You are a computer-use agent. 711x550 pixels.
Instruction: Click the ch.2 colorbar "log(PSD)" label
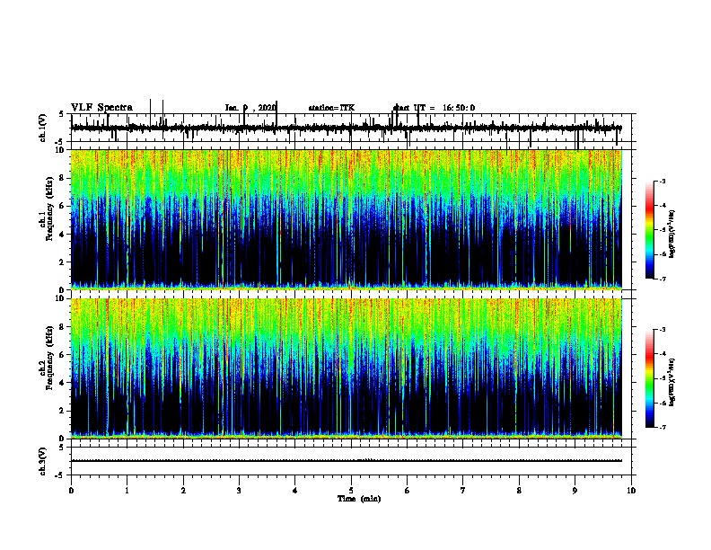pos(671,382)
